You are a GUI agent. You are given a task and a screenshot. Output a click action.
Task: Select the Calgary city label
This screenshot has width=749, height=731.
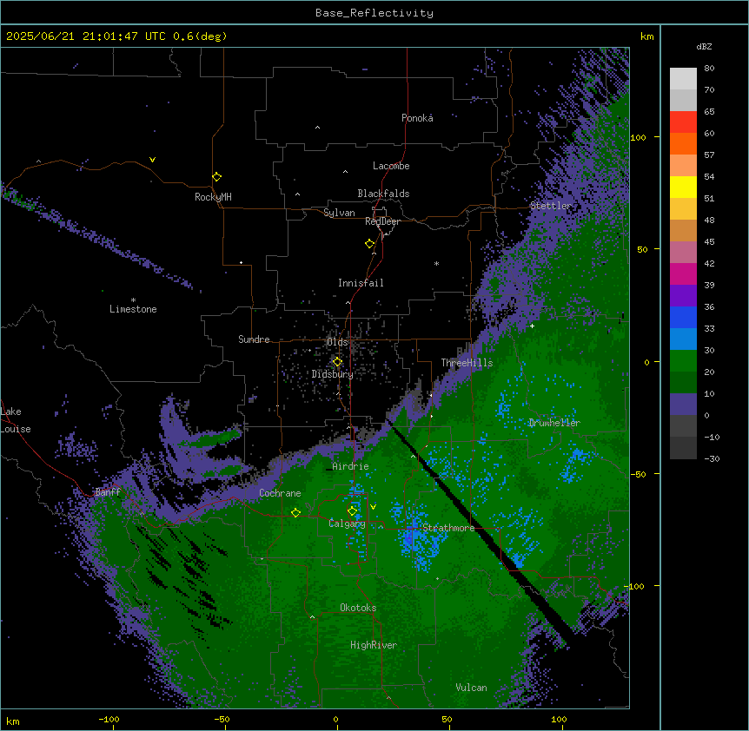point(348,524)
